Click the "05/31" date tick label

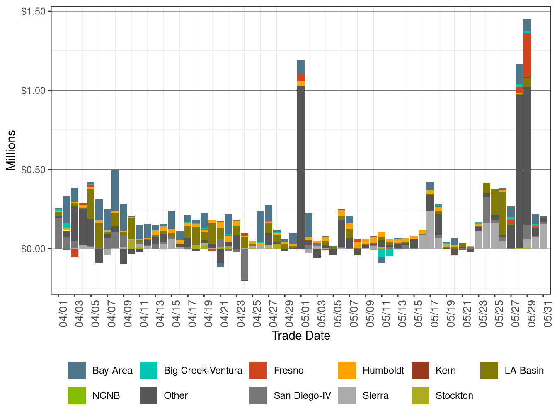coord(548,313)
